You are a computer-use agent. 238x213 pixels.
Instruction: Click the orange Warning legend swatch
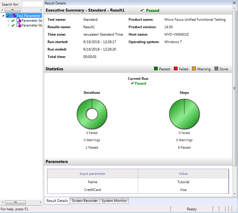tap(194, 69)
